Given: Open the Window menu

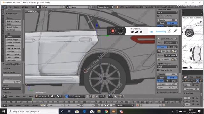Looking at the screenshot, I should point(25,7).
